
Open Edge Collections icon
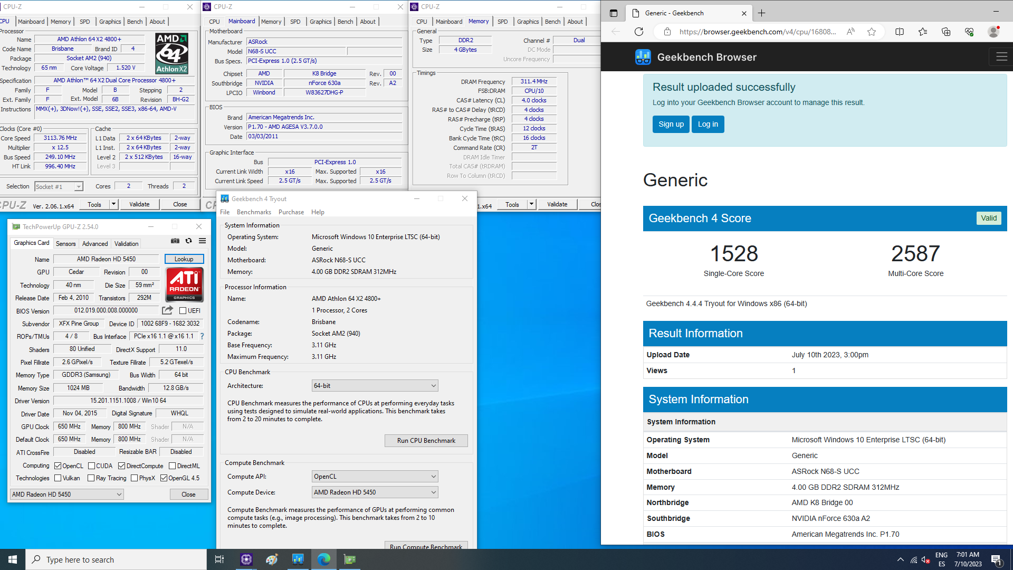tap(946, 32)
